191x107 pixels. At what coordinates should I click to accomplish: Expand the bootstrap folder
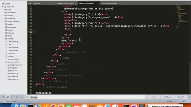pos(4,12)
